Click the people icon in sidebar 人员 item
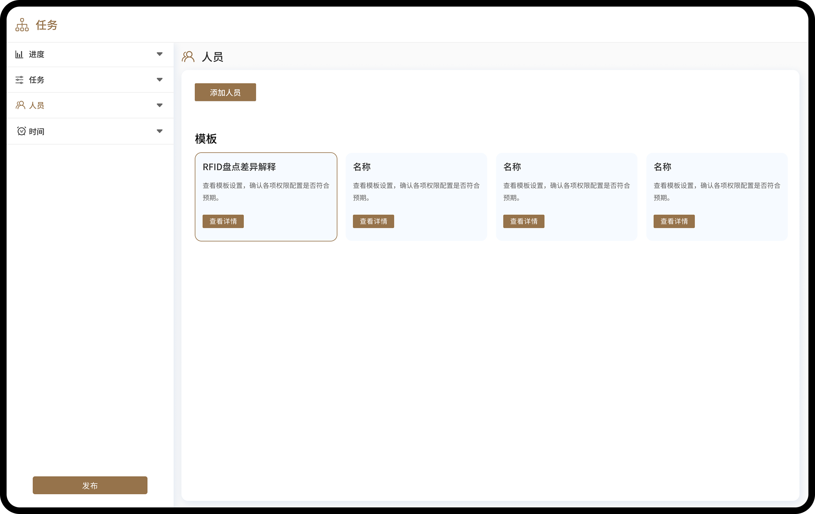Screen dimensions: 815x514 [20, 105]
